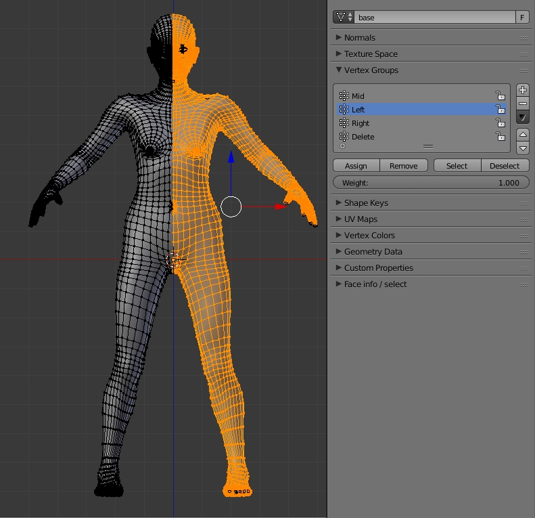Toggle fake user F button for base mesh
This screenshot has width=535, height=518.
pos(523,18)
